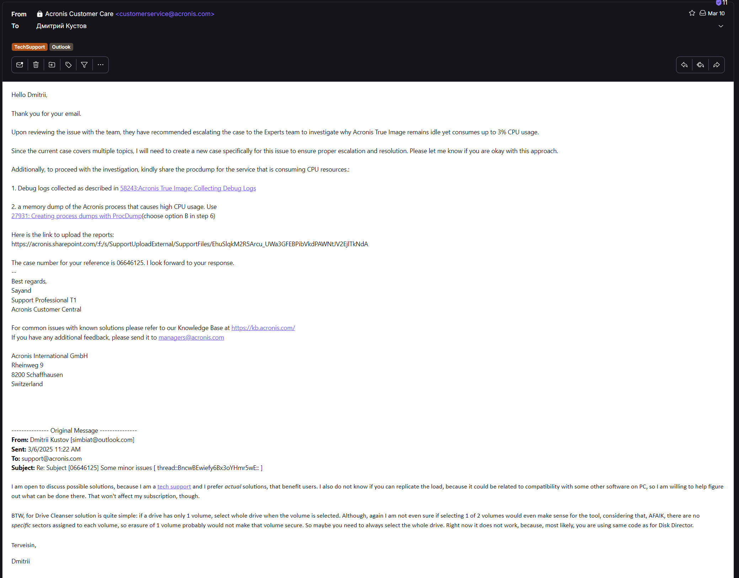The image size is (739, 578).
Task: Click the lock icon beside sender name
Action: point(40,14)
